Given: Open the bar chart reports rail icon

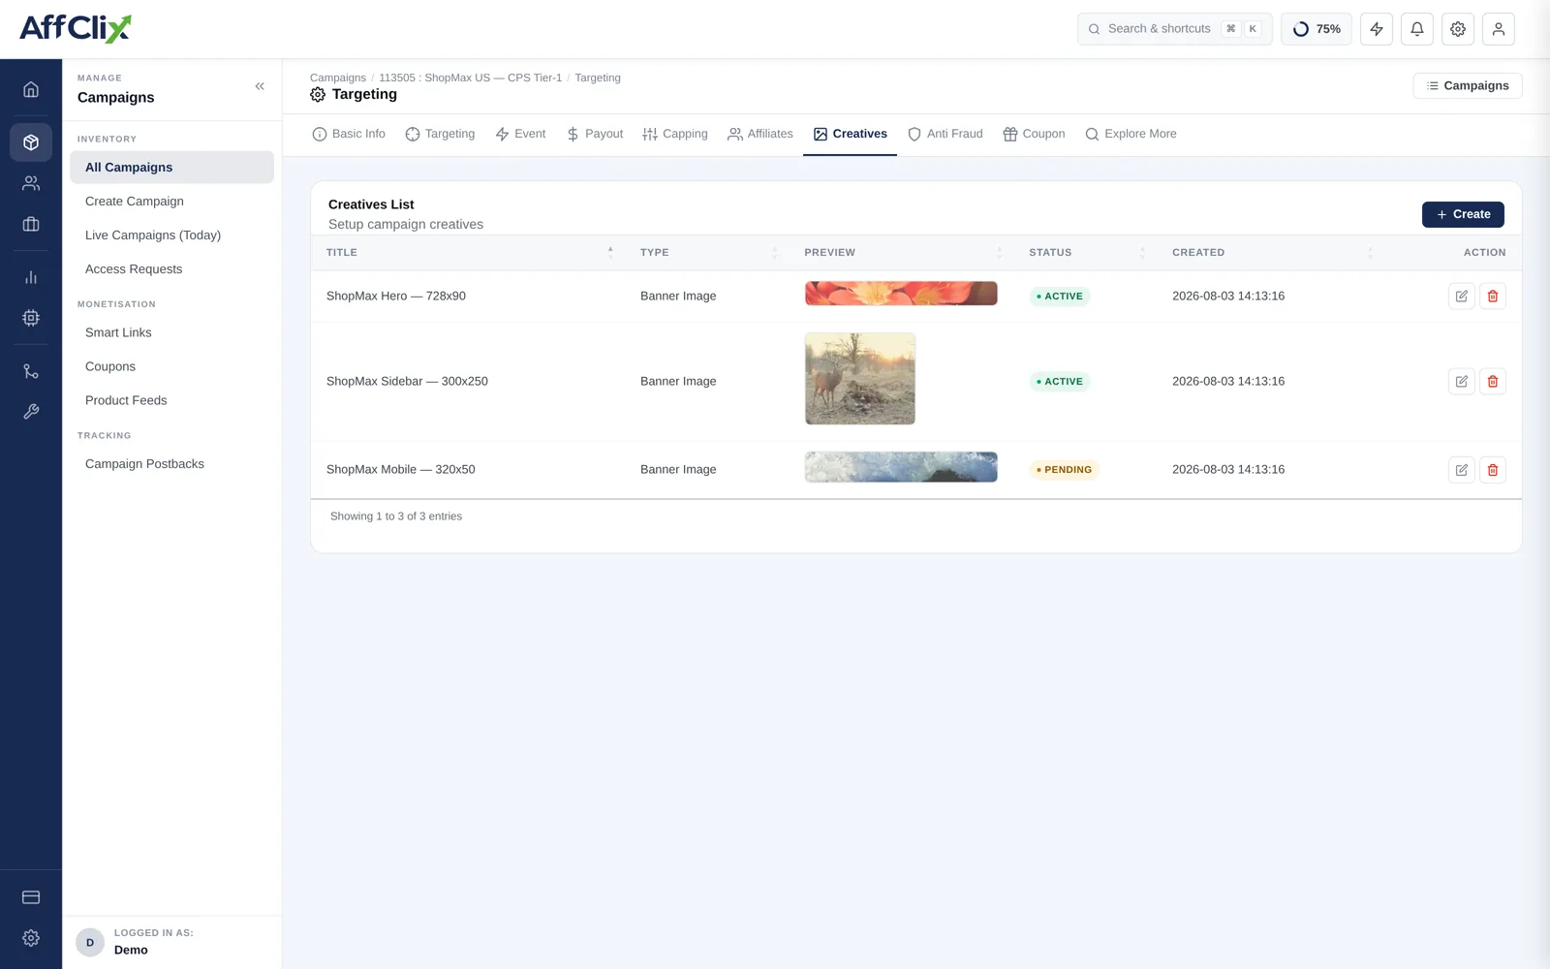Looking at the screenshot, I should tap(31, 277).
